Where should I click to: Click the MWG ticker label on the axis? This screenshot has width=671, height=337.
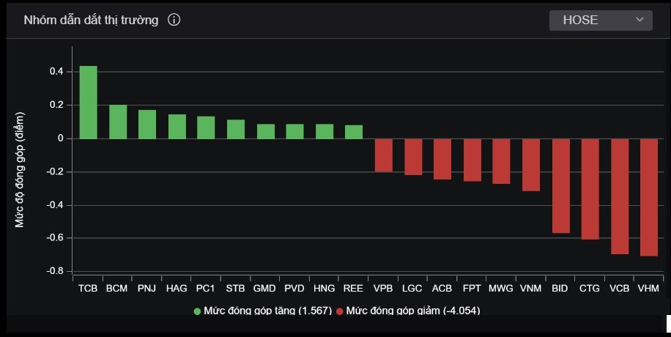501,289
